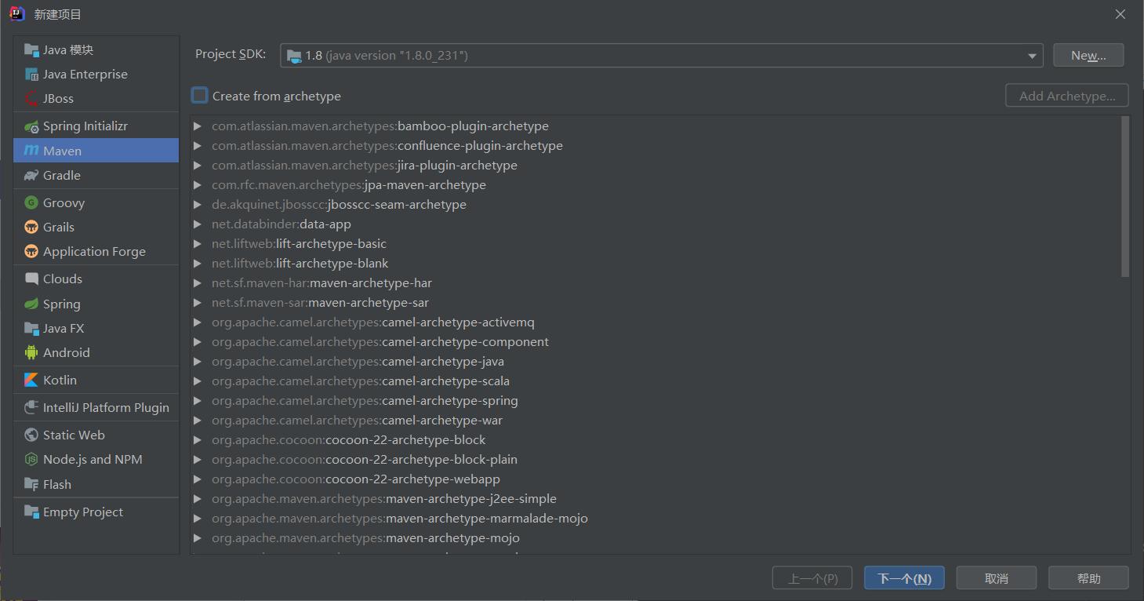1144x601 pixels.
Task: Expand jpa-maven-archetype entry
Action: [197, 185]
